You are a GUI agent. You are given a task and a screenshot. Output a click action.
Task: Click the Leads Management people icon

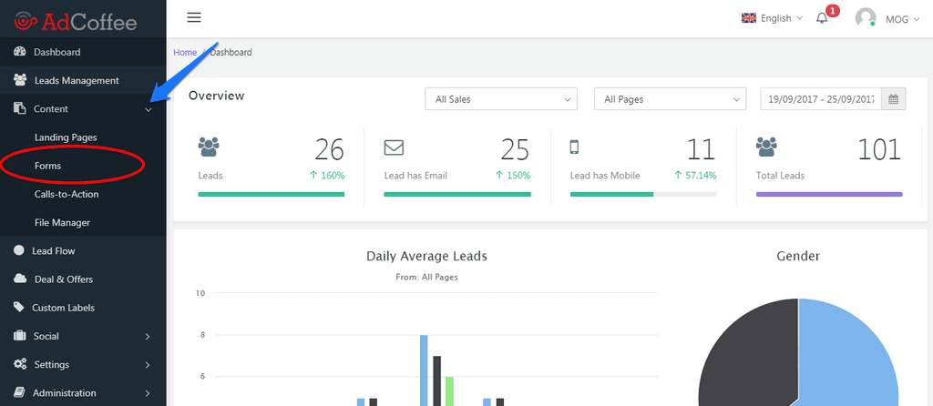20,80
